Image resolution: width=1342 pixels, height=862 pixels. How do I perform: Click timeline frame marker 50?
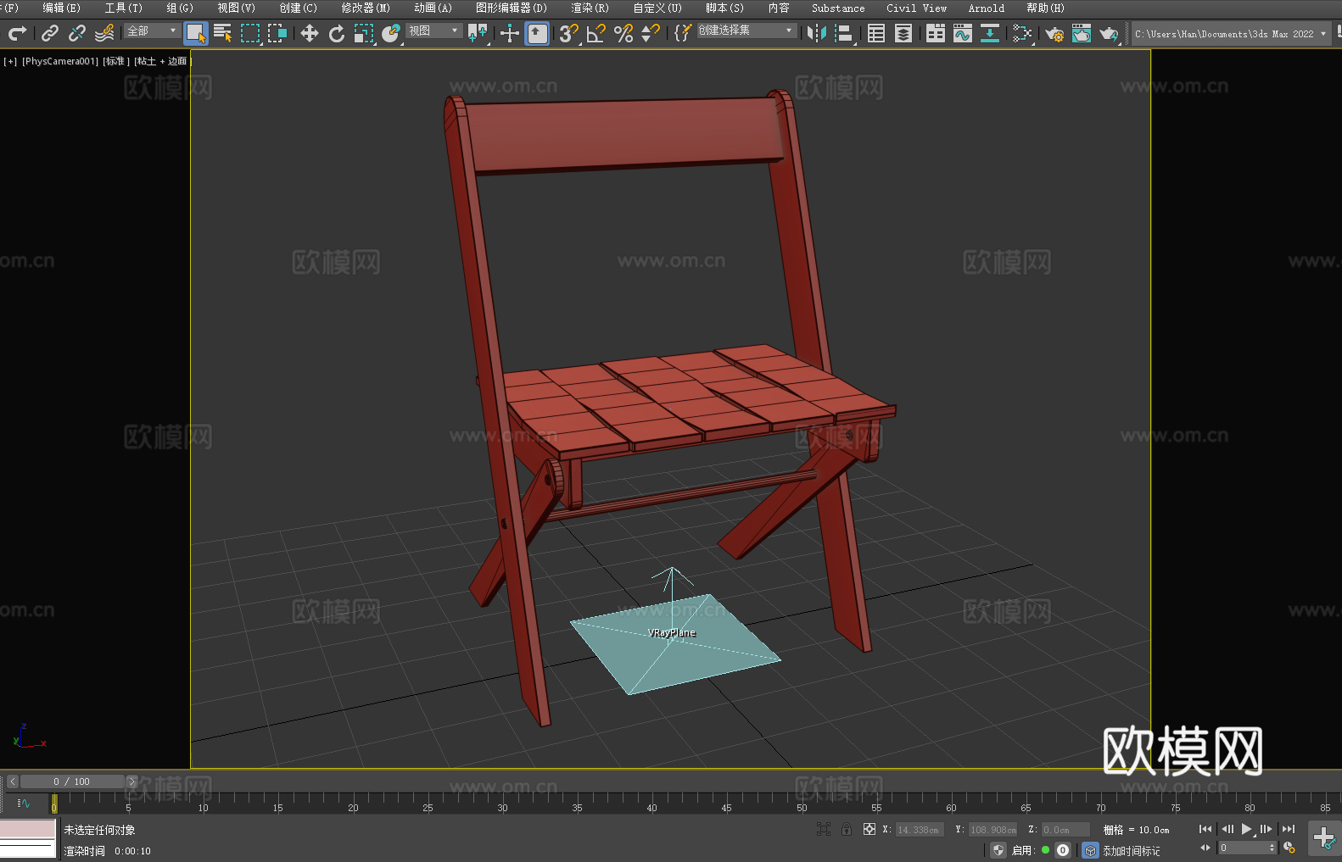pos(802,808)
